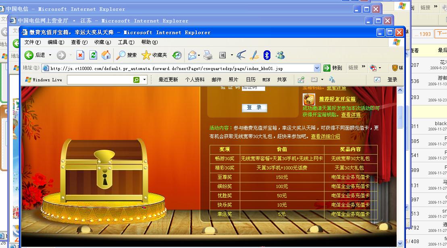Viewport: 447px width, 248px height.
Task: Click the page scrollbar down arrow
Action: coord(400,243)
